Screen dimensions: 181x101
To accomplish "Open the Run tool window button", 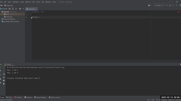I will click(2, 97).
